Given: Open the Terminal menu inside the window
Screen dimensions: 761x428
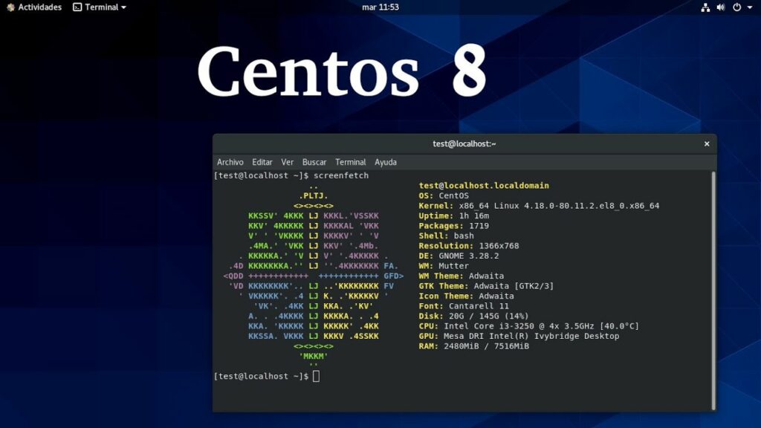Looking at the screenshot, I should tap(350, 162).
